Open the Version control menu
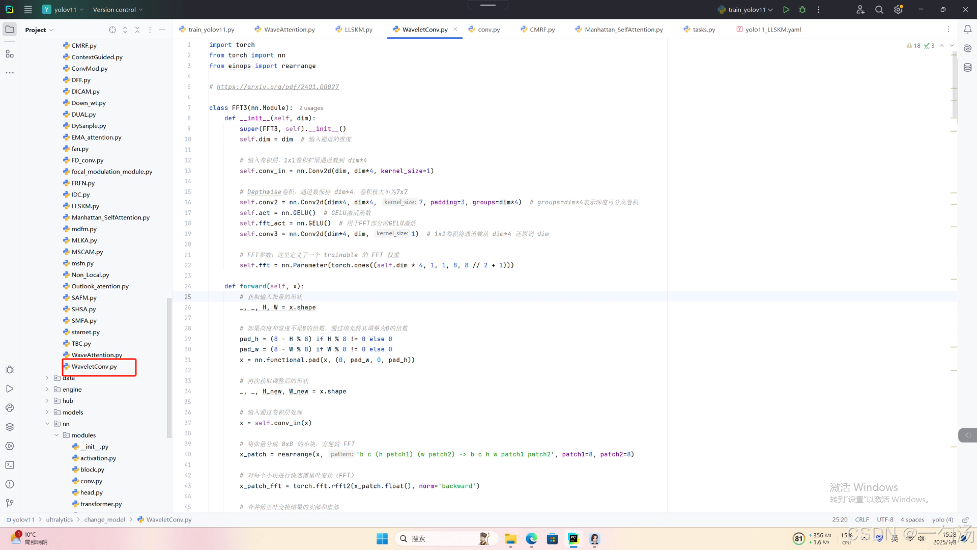This screenshot has width=977, height=550. pos(118,10)
